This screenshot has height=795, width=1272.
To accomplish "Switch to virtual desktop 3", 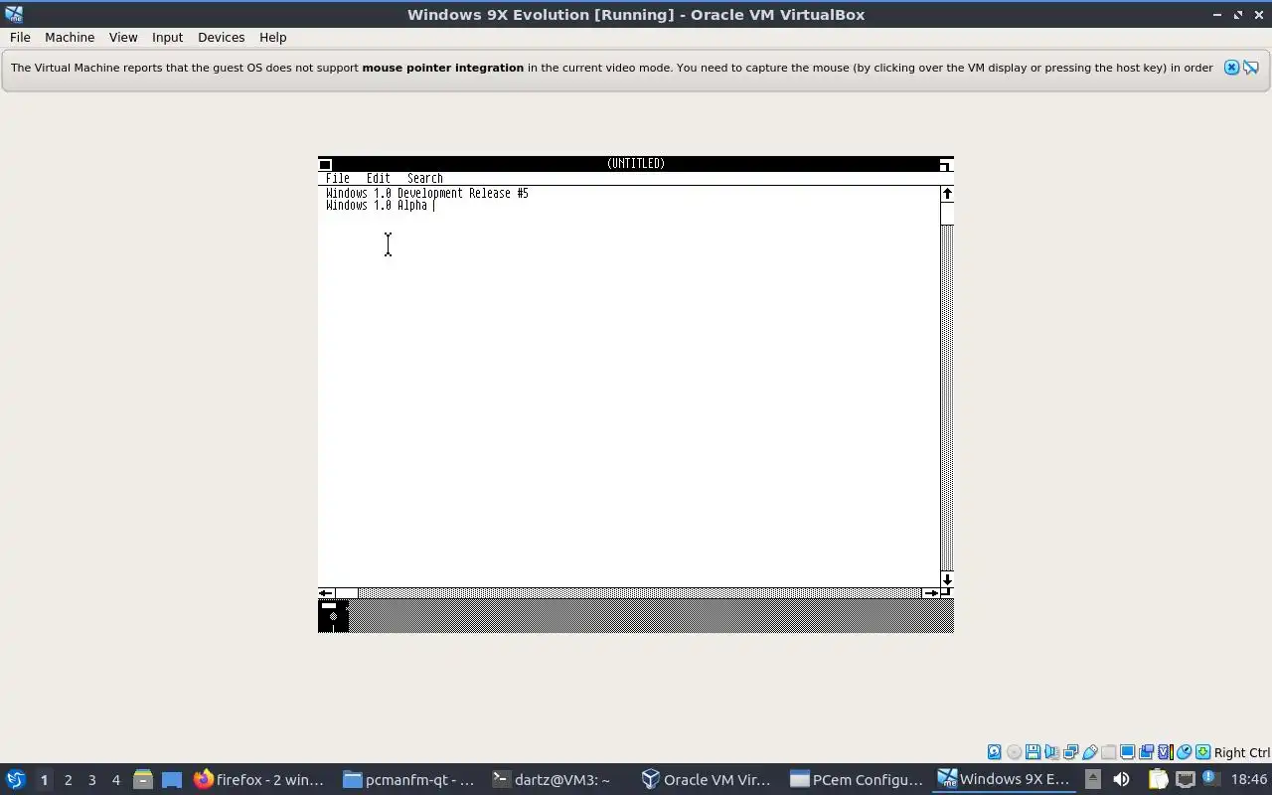I will click(x=91, y=779).
